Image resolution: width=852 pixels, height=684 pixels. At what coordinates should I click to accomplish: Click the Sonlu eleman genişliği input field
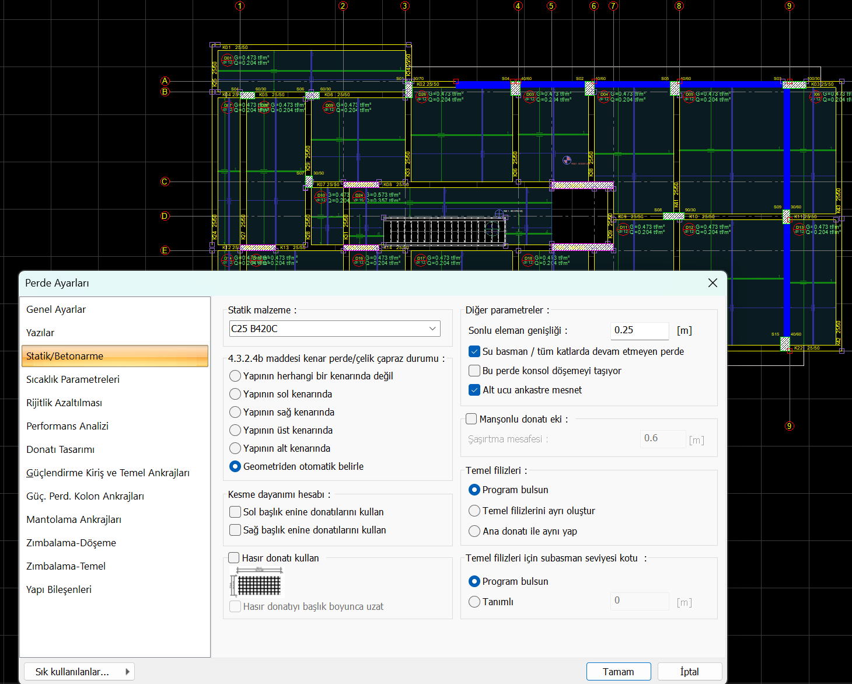click(x=639, y=330)
